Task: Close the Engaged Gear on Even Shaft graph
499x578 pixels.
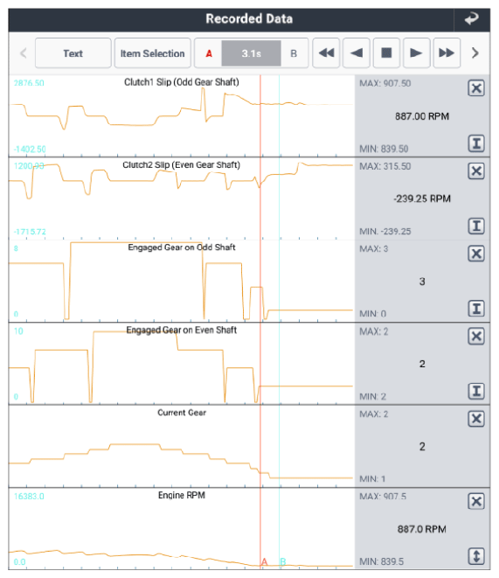Action: tap(475, 336)
